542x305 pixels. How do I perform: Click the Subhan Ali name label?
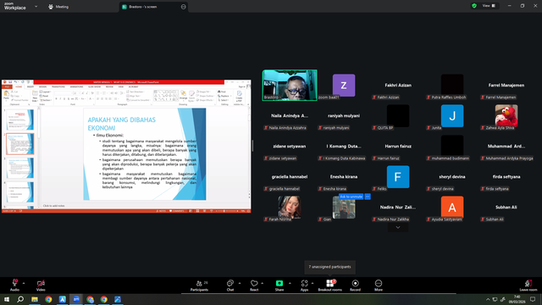(x=492, y=219)
